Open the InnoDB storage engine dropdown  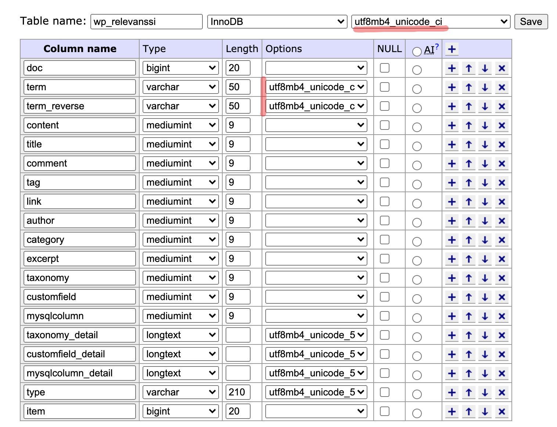click(277, 22)
